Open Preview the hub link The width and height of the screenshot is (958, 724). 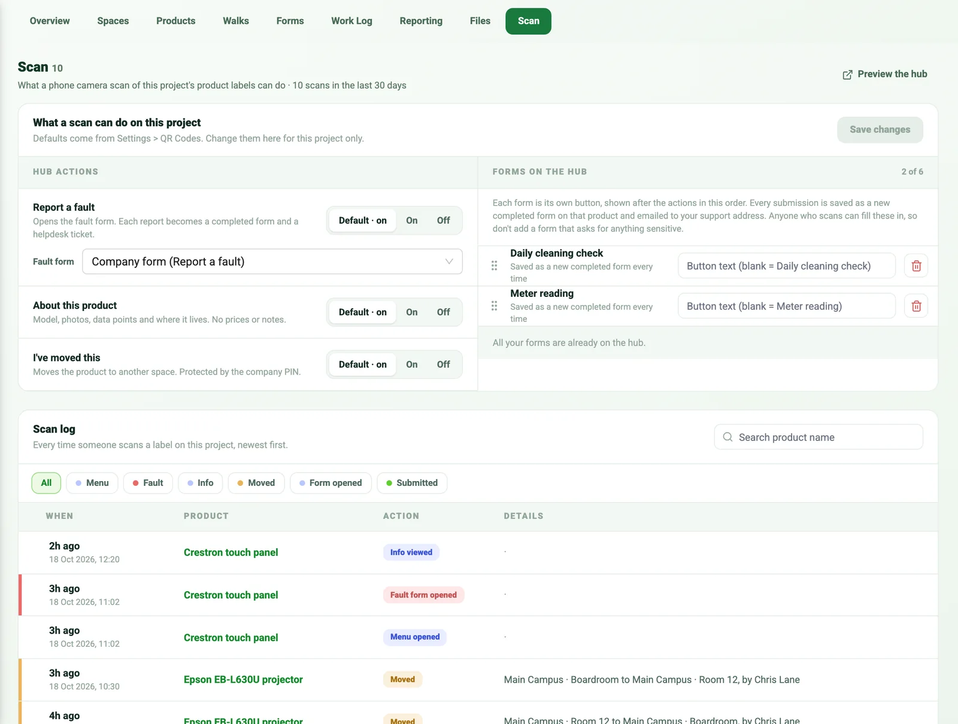click(884, 74)
